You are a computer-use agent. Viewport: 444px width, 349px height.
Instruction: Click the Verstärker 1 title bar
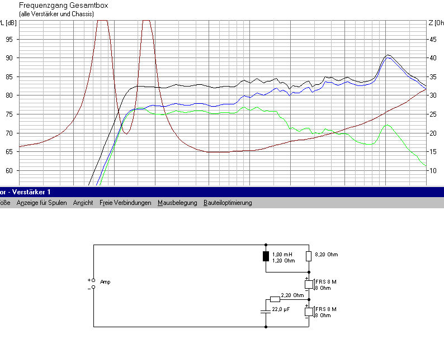tap(222, 192)
